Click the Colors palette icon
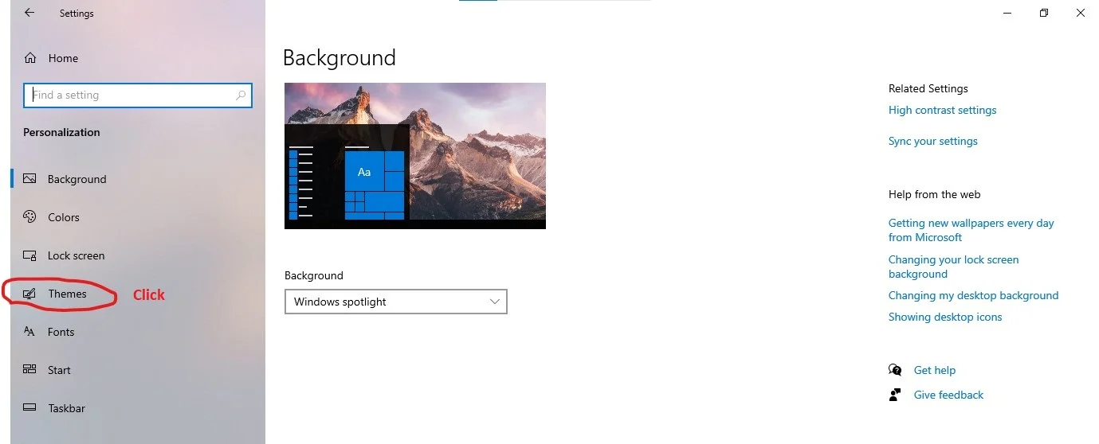Screen dimensions: 1099x444 tap(29, 217)
